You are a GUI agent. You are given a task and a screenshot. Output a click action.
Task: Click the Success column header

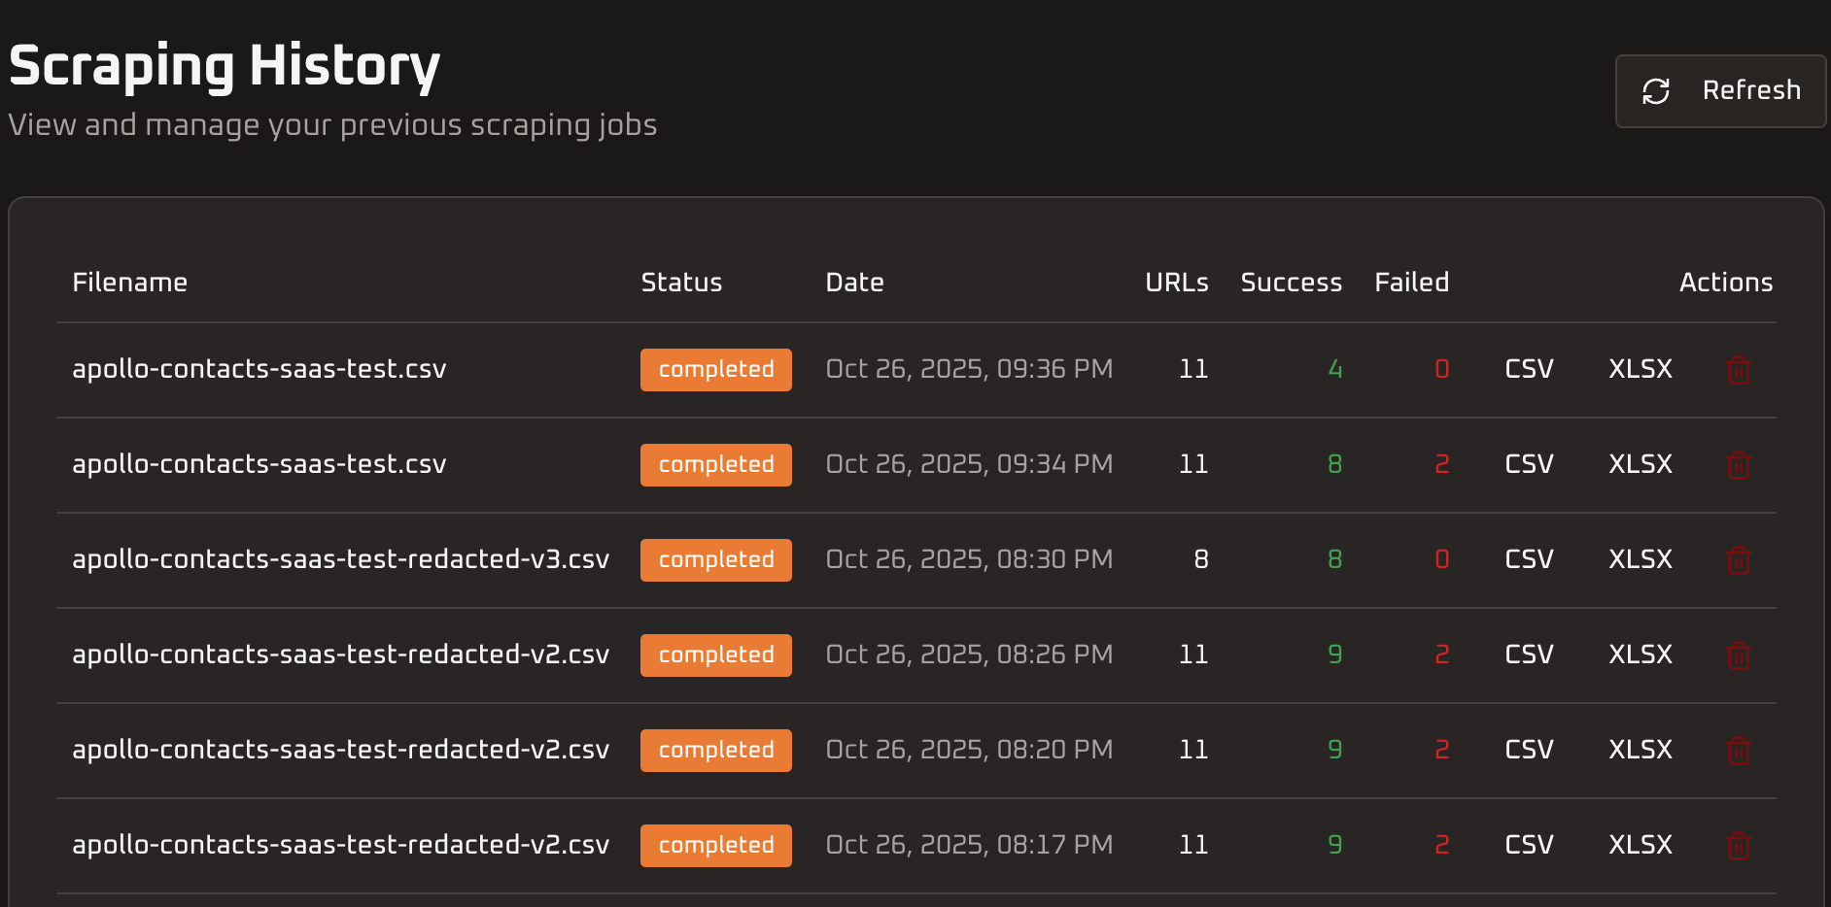click(1291, 283)
